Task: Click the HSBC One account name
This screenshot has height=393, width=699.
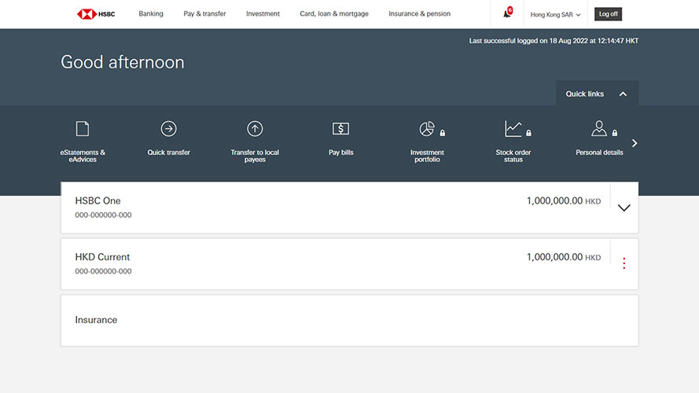Action: tap(97, 200)
